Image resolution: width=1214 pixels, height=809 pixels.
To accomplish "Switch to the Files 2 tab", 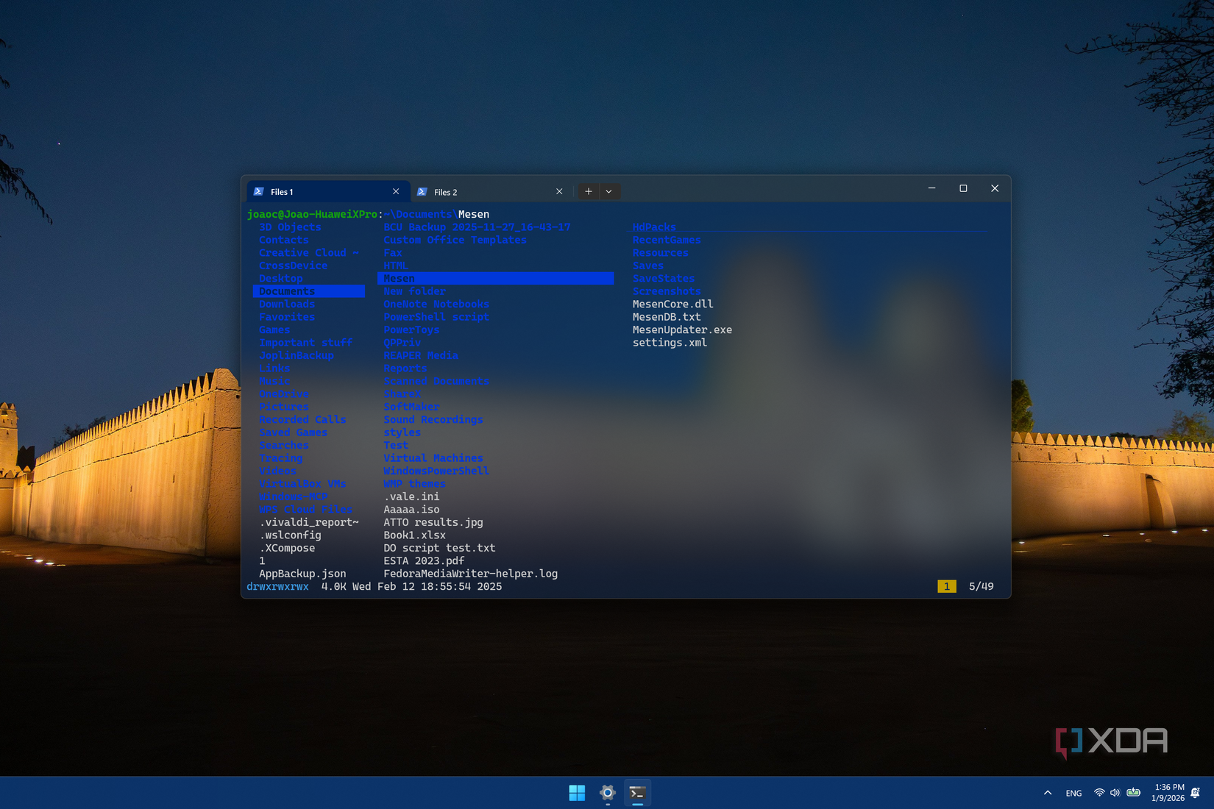I will (445, 191).
